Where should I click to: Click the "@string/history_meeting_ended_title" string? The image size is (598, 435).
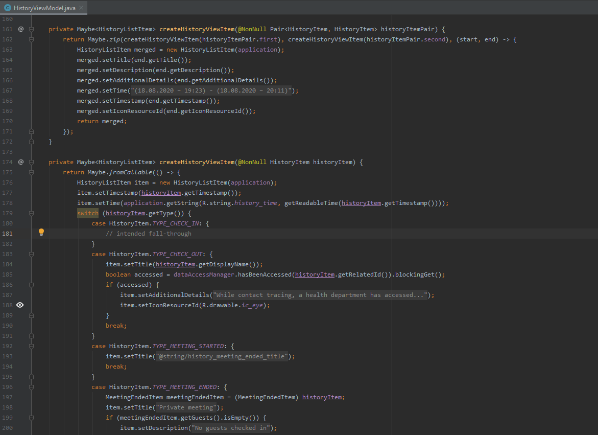tap(222, 356)
